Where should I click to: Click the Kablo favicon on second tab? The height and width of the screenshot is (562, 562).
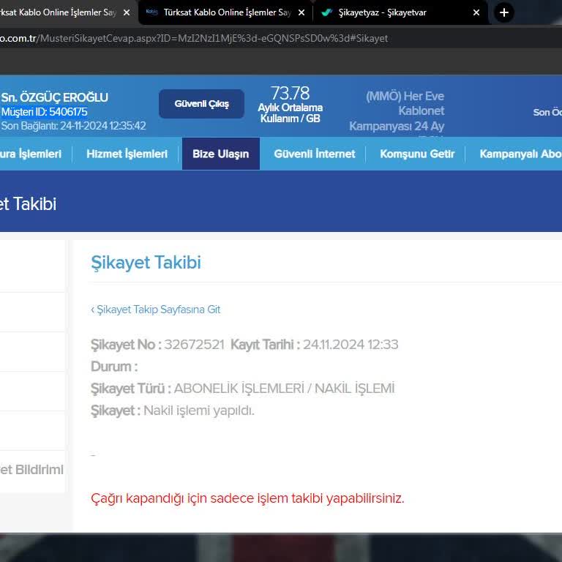tap(152, 12)
